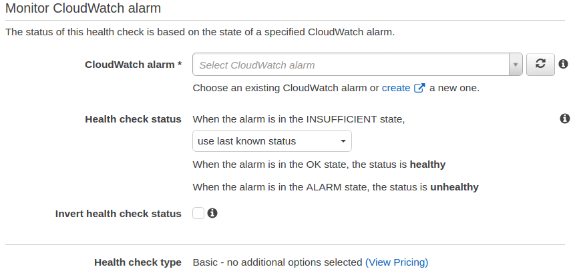Expand the CloudWatch alarm selector arrow
This screenshot has width=581, height=273.
pos(515,65)
